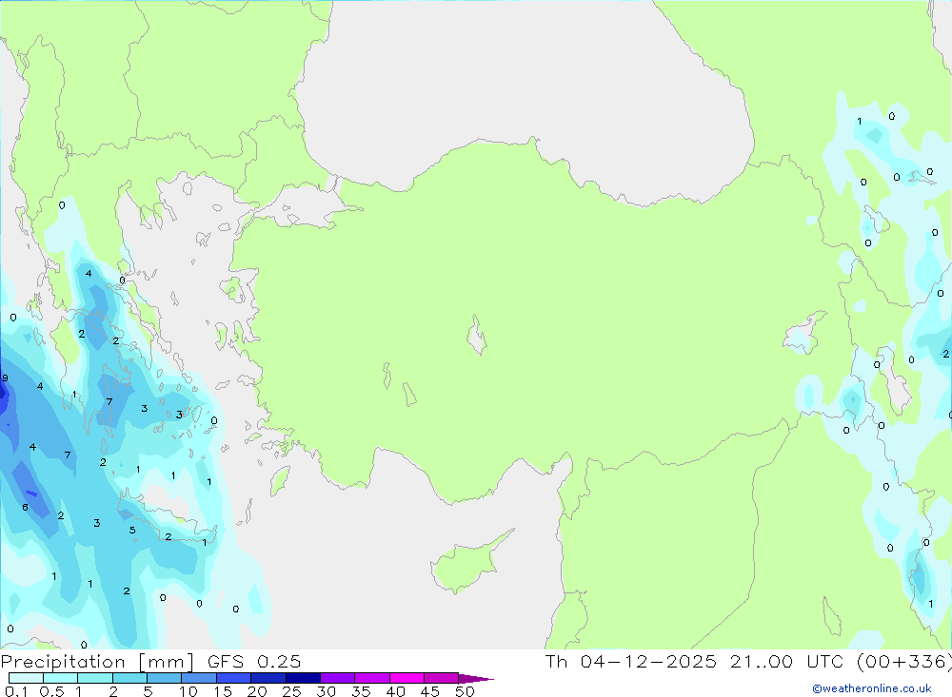Click the '10' legend scale label
Image resolution: width=952 pixels, height=697 pixels.
pyautogui.click(x=188, y=691)
